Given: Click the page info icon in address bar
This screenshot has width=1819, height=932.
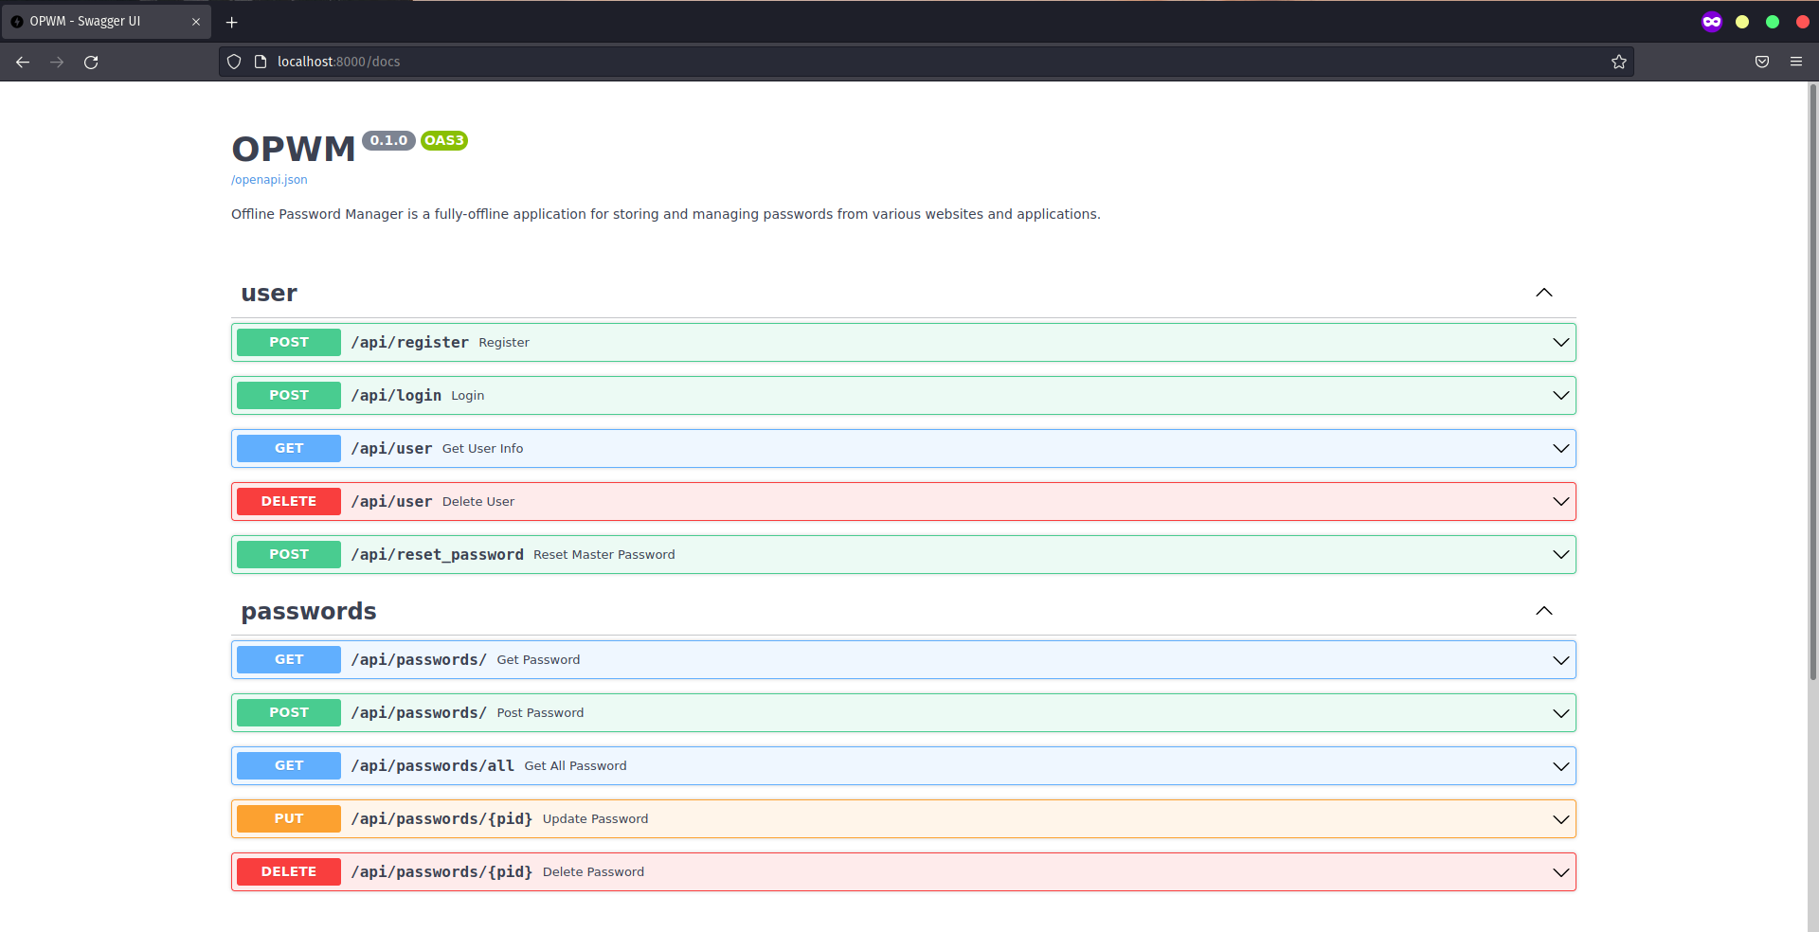Looking at the screenshot, I should click(x=261, y=62).
